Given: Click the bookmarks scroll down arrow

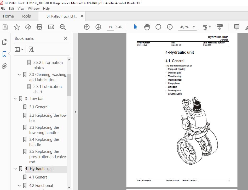Looking at the screenshot, I should click(69, 187).
